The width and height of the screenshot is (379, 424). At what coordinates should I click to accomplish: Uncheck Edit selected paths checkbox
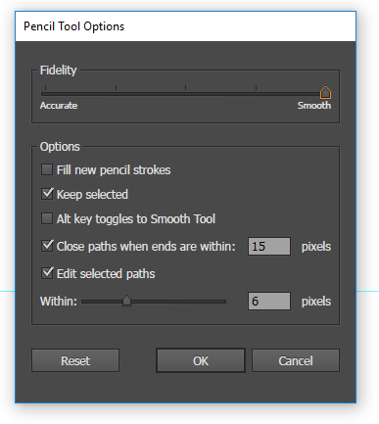[x=47, y=273]
